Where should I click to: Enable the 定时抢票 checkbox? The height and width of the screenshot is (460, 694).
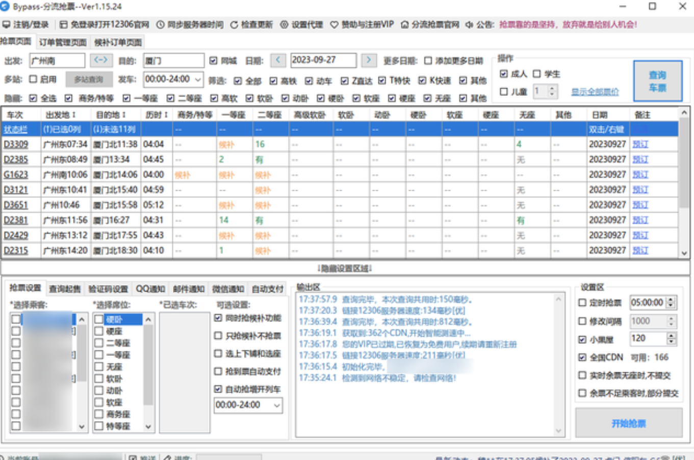(x=582, y=302)
